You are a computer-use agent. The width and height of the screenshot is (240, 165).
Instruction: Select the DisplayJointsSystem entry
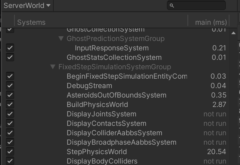(101, 114)
